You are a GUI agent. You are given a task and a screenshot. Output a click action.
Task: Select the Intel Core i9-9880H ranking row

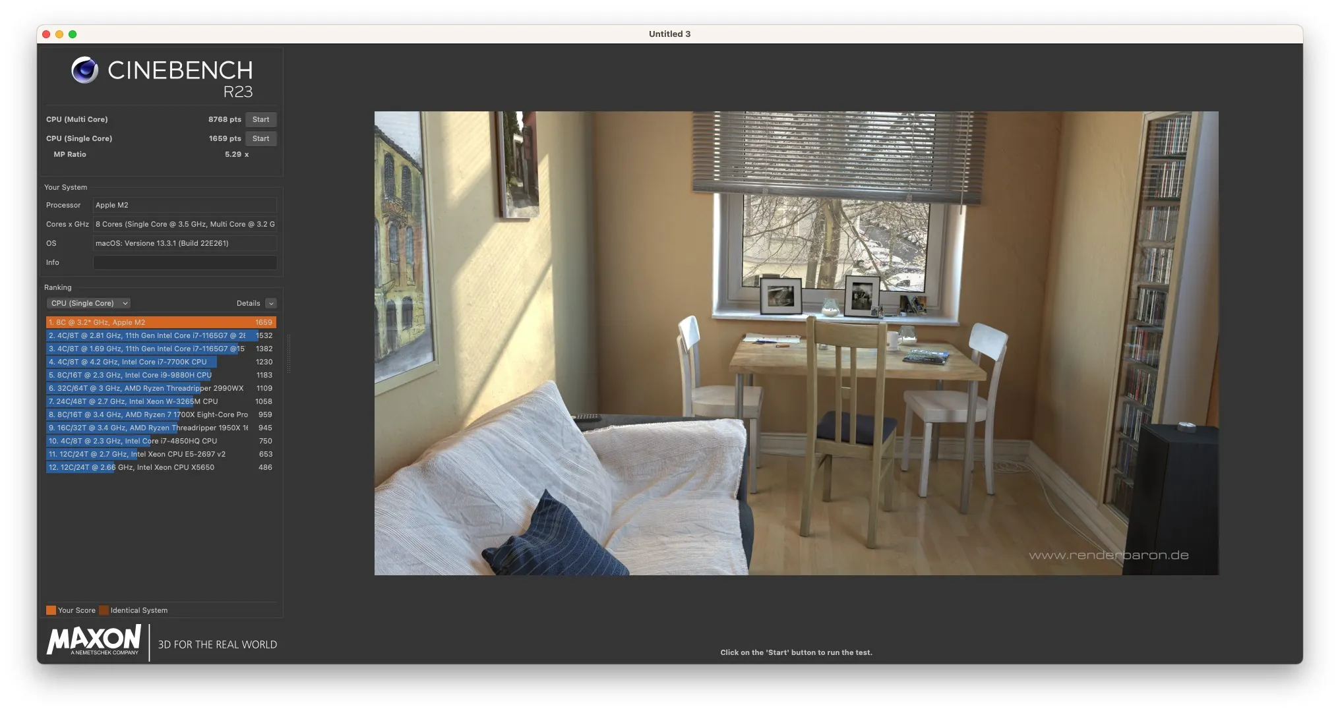(160, 375)
